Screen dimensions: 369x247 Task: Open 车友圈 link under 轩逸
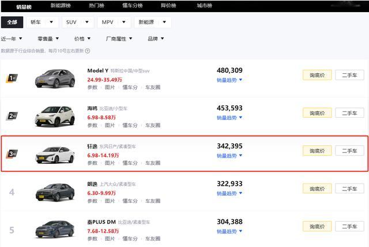click(x=153, y=163)
